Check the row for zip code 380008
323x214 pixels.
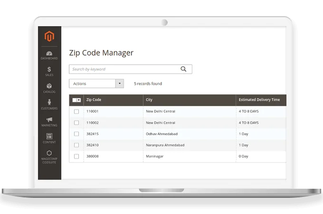pos(76,156)
